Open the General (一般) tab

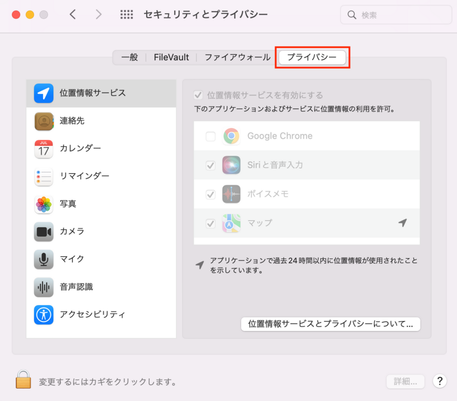click(x=129, y=58)
